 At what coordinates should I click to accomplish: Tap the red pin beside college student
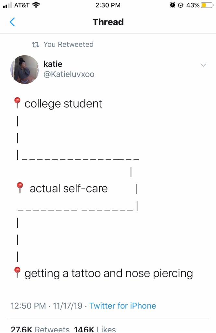click(x=17, y=103)
